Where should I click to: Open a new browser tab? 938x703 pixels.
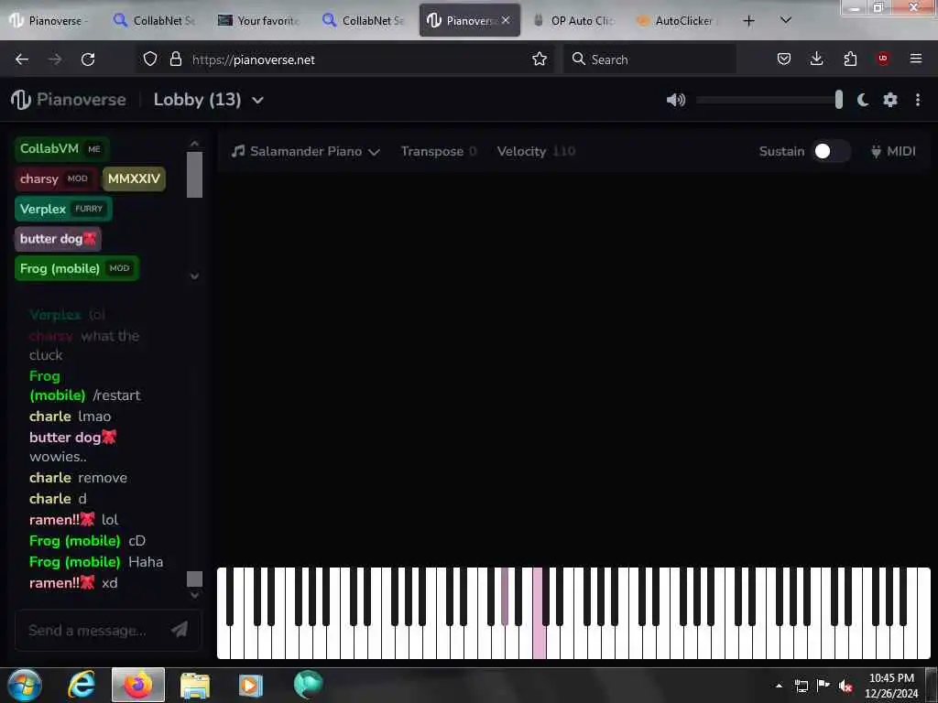(748, 21)
